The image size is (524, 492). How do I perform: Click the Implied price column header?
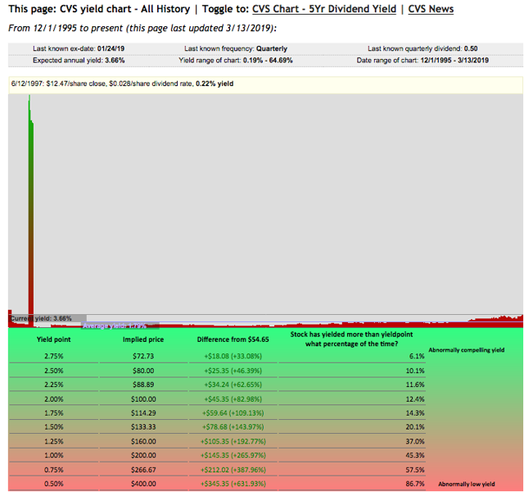tap(143, 339)
